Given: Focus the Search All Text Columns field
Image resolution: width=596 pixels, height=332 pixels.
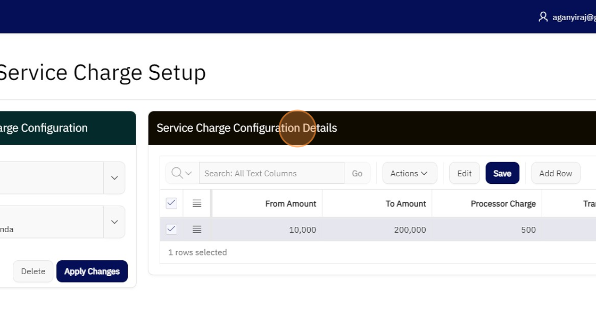Looking at the screenshot, I should [271, 173].
